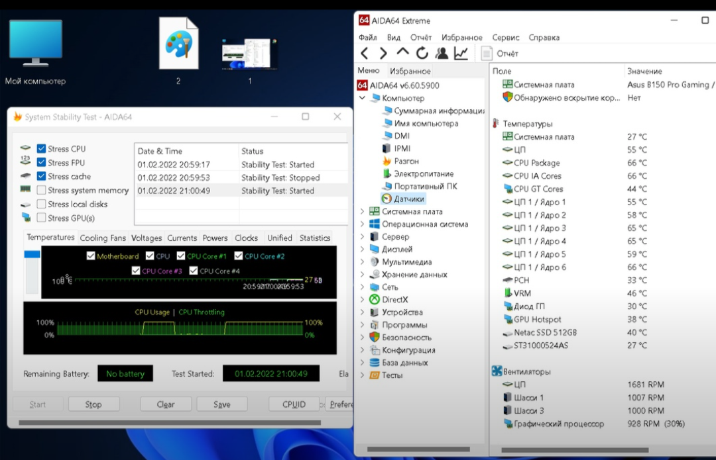Screen dimensions: 716x460
Task: Open the Сервис menu
Action: click(x=505, y=37)
